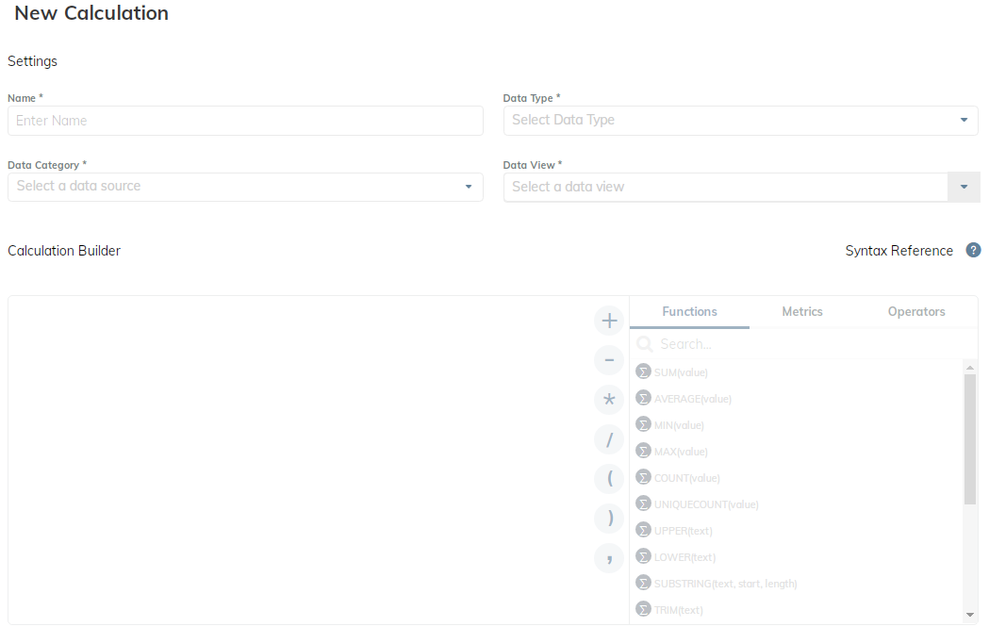Focus the function Search box

801,345
